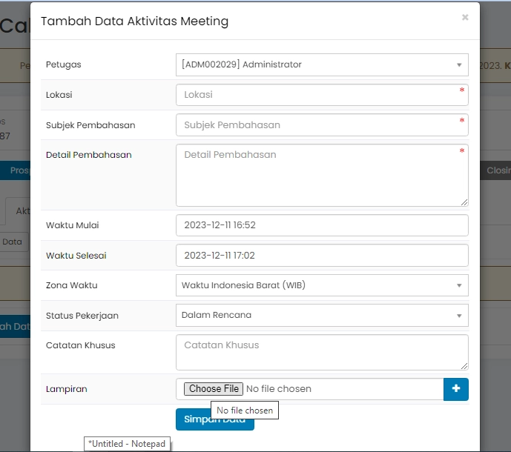Expand the Zona Waktu dropdown

click(322, 285)
